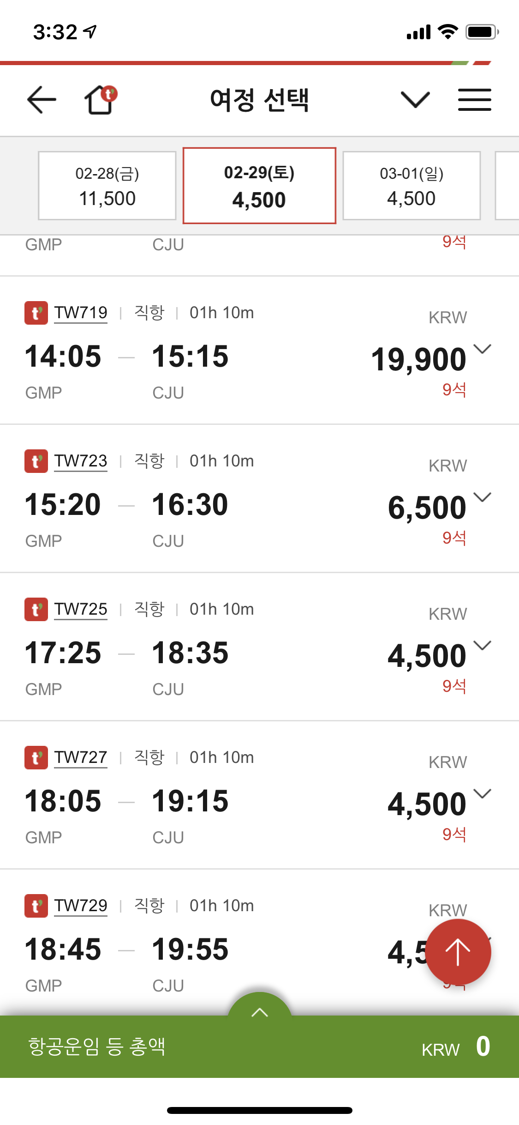
Task: Tap the back arrow icon
Action: [42, 100]
